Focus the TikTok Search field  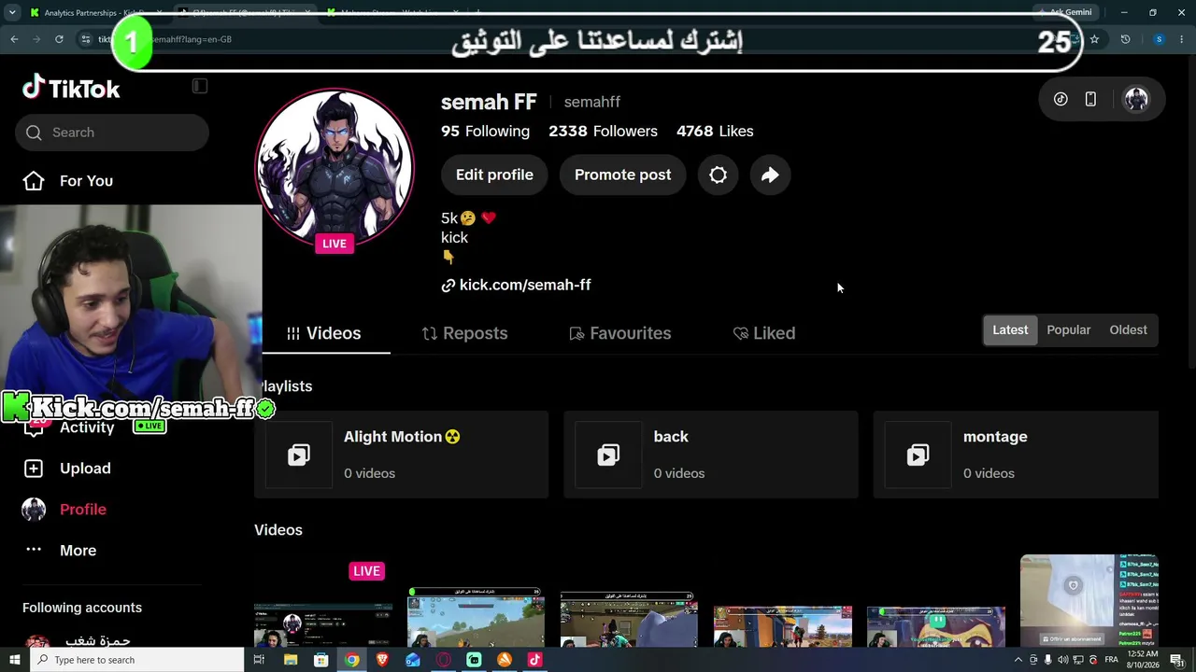point(112,133)
